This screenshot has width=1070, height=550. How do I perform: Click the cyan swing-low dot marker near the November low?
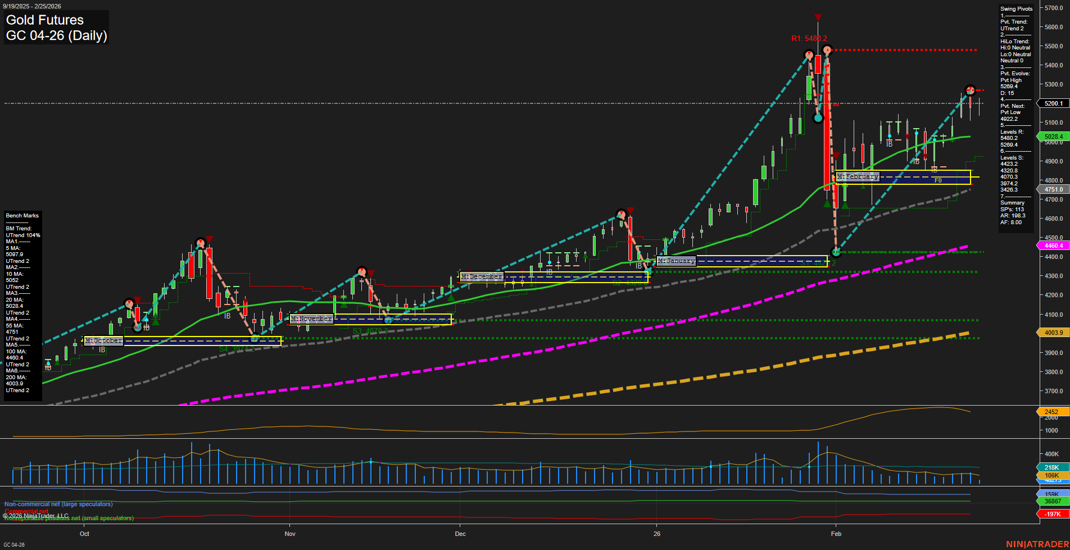388,320
